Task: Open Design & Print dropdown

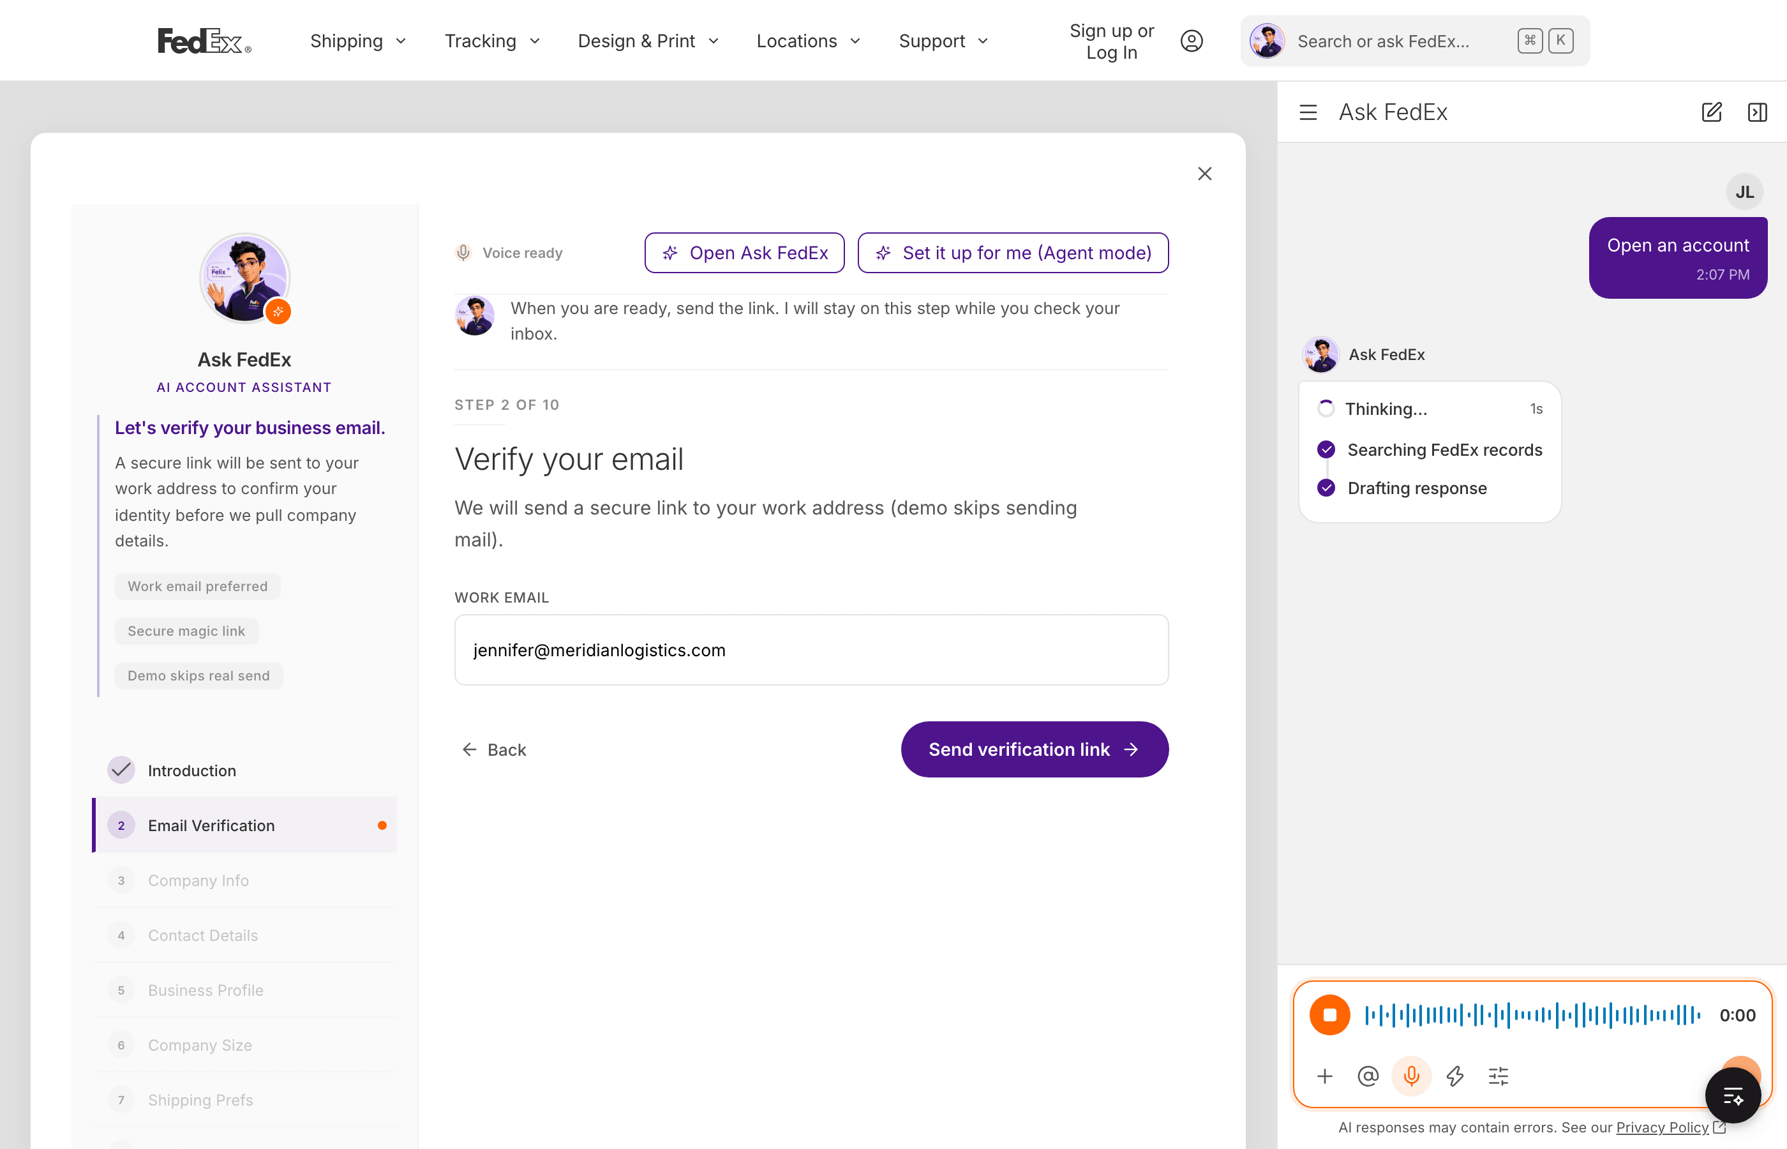Action: [x=648, y=41]
